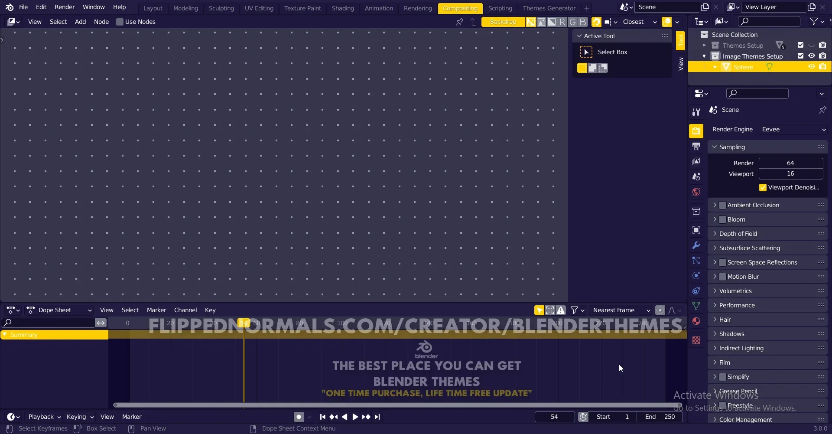The image size is (832, 434).
Task: Hide Image Themes Setup collection with eye
Action: [x=811, y=56]
